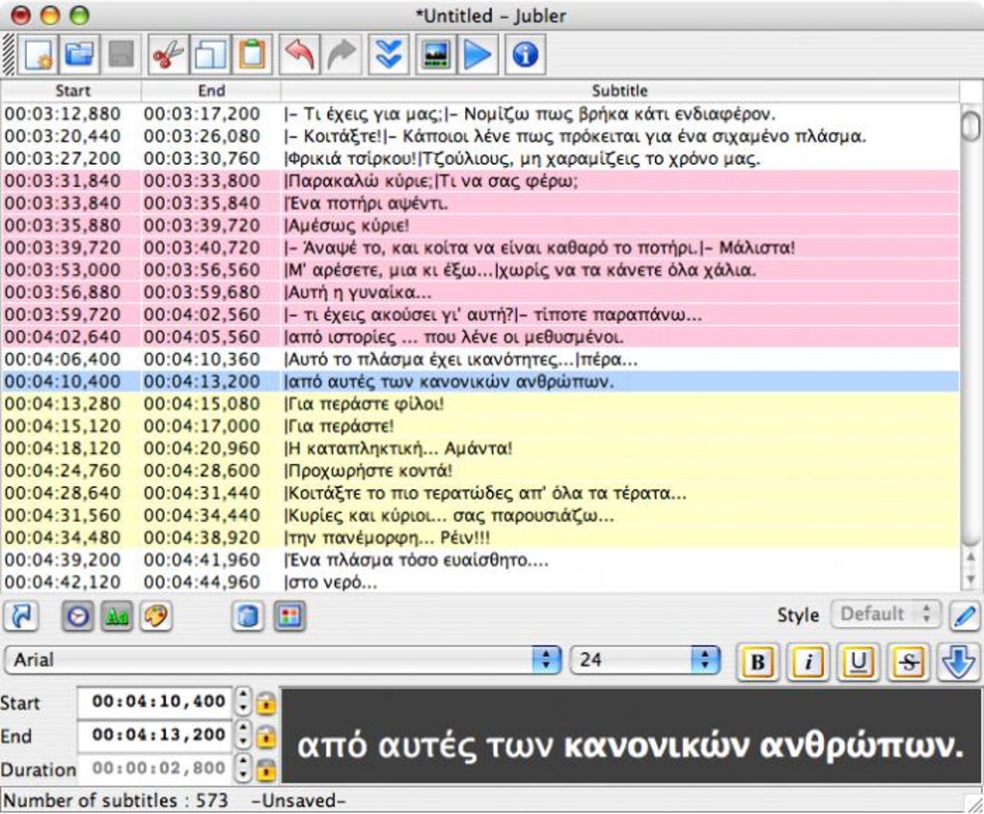Expand the Style Default dropdown
984x814 pixels.
pyautogui.click(x=887, y=613)
